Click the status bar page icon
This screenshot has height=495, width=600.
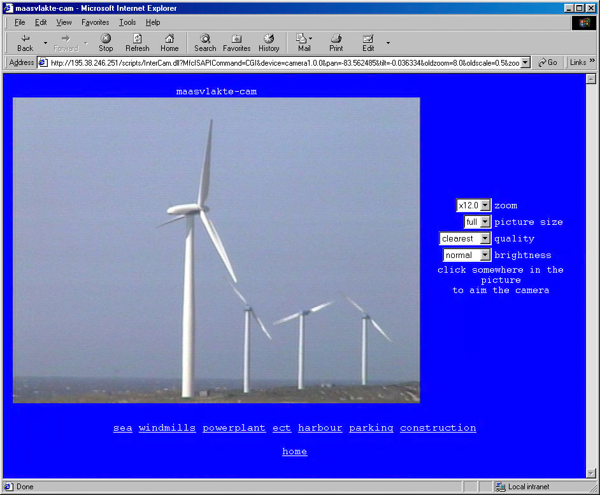coord(8,487)
